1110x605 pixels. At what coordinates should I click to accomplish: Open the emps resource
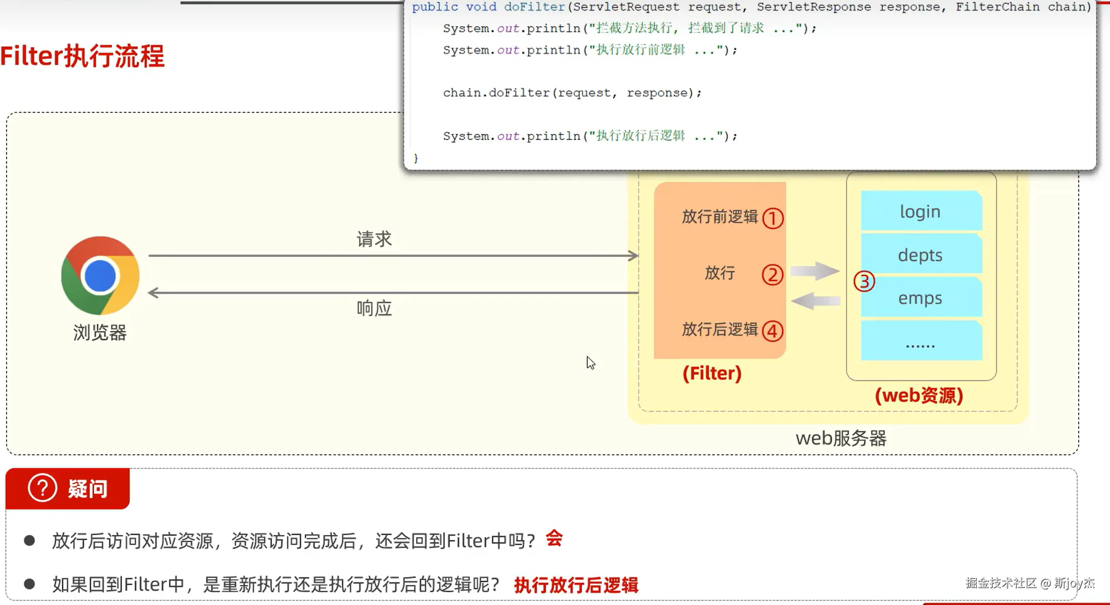click(x=920, y=298)
